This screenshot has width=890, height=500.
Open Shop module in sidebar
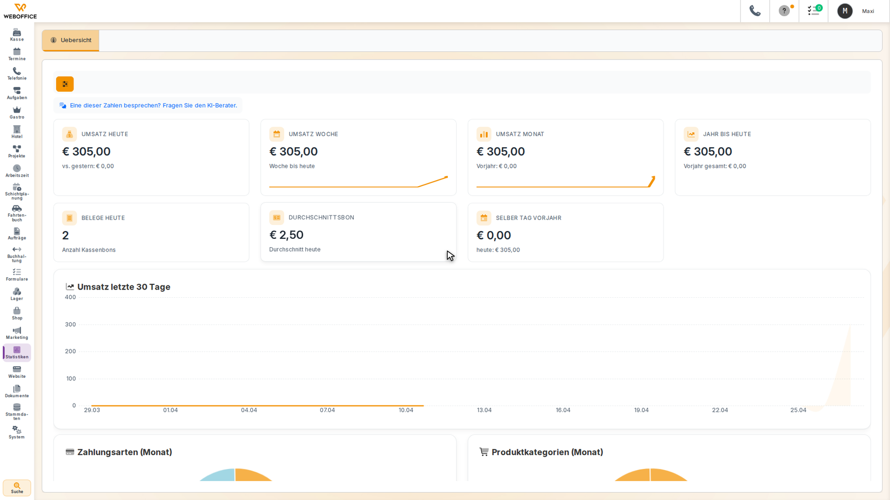(x=17, y=314)
